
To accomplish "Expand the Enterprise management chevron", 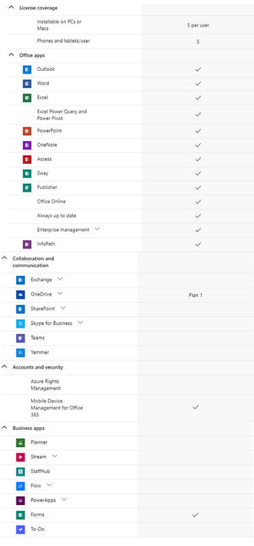I will coord(97,229).
